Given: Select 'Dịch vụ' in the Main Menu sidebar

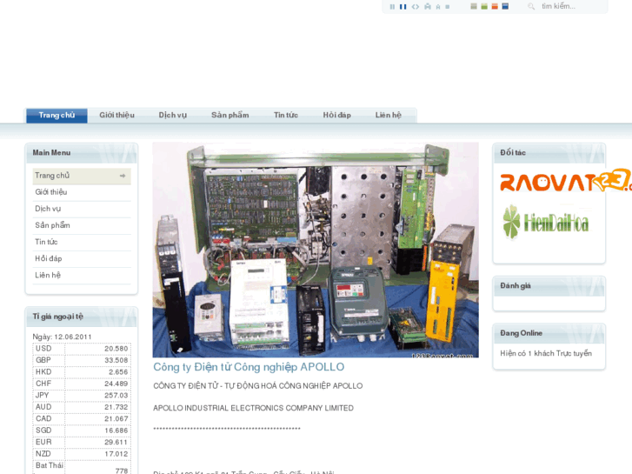Looking at the screenshot, I should pyautogui.click(x=48, y=209).
